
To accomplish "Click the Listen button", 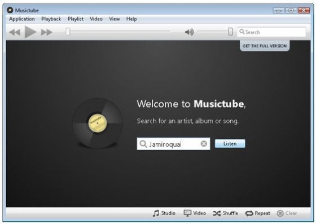I will click(x=230, y=144).
